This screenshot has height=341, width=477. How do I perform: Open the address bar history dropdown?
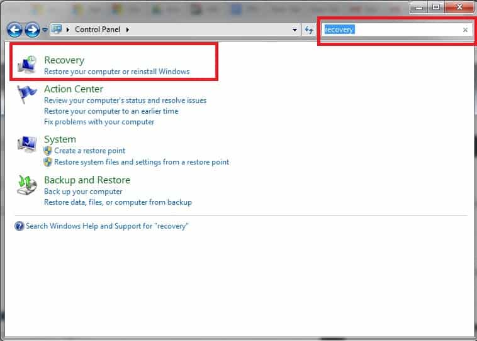point(294,30)
